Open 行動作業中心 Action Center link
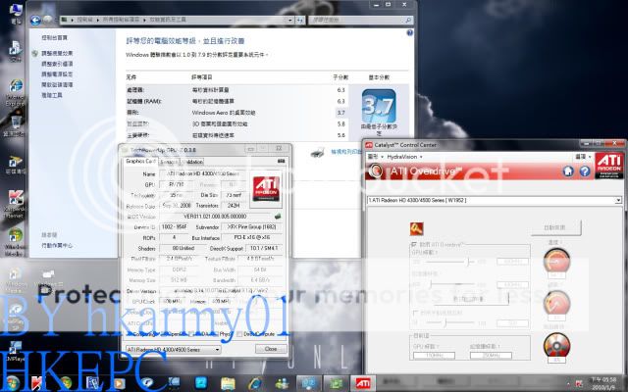 click(x=57, y=245)
